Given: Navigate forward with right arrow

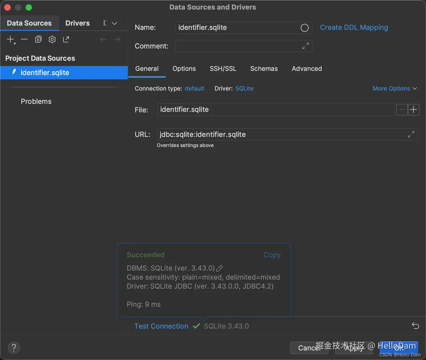Looking at the screenshot, I should pyautogui.click(x=117, y=40).
